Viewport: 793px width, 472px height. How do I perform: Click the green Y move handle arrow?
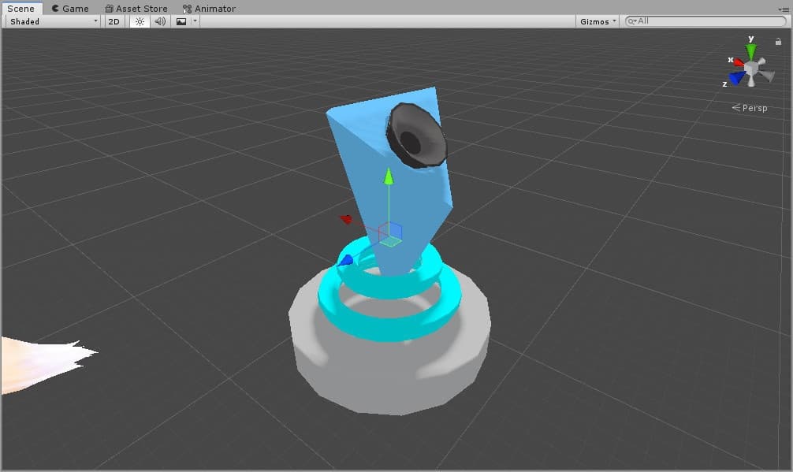(389, 177)
